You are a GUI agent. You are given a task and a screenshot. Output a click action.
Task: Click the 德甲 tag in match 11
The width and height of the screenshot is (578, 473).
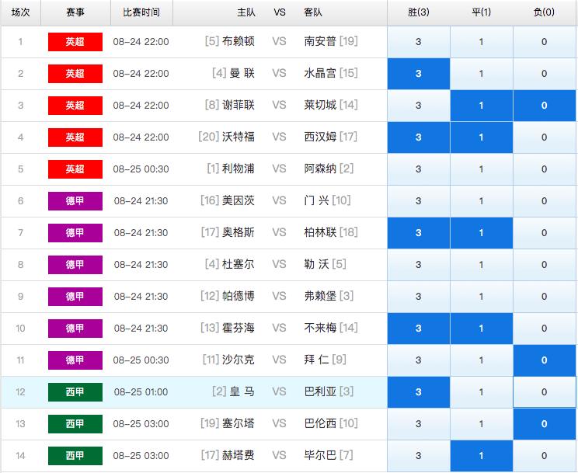click(x=75, y=360)
